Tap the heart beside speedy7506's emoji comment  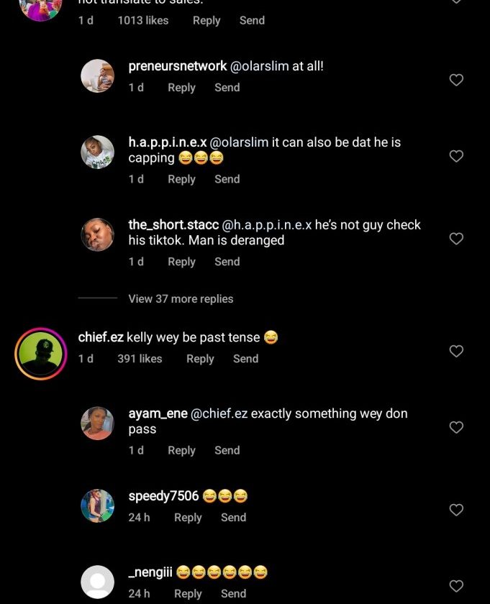456,510
